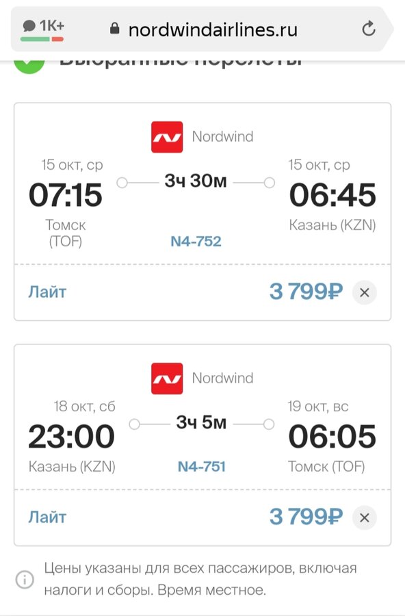Tap the 3ч 30м flight duration
Screen dimensions: 405x616
196,181
